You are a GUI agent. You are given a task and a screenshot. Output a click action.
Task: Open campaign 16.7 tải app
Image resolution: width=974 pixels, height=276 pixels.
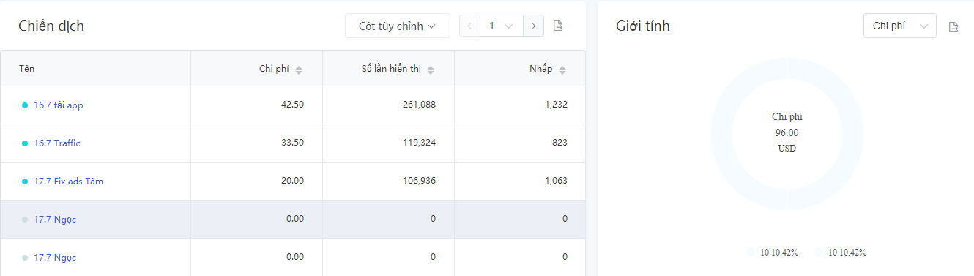click(59, 105)
